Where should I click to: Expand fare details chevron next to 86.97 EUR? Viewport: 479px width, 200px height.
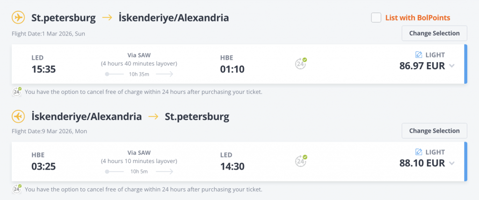point(452,66)
